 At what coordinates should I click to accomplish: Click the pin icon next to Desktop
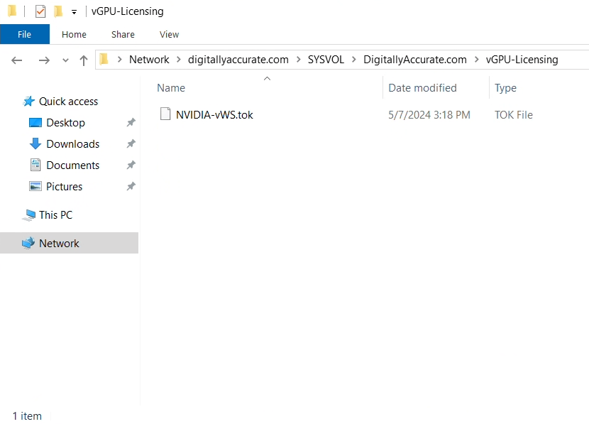pos(131,123)
